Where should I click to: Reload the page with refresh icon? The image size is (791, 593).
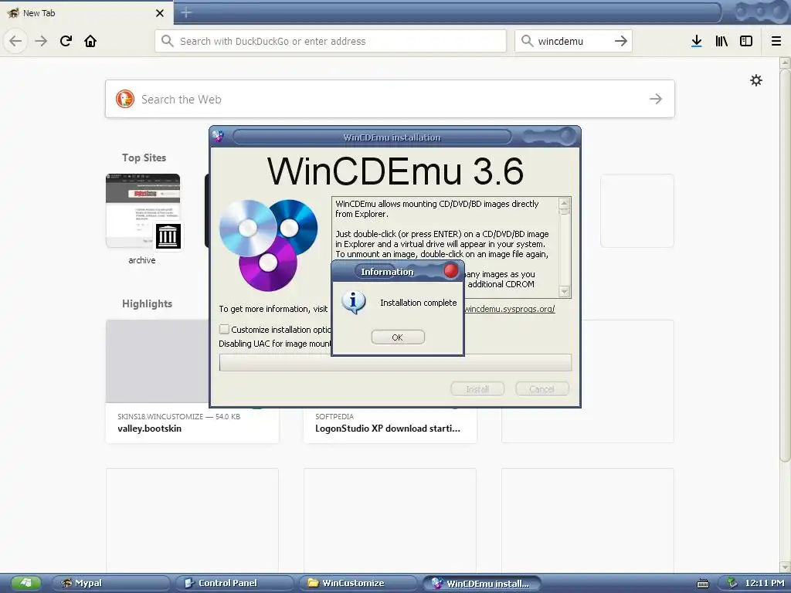(x=66, y=41)
